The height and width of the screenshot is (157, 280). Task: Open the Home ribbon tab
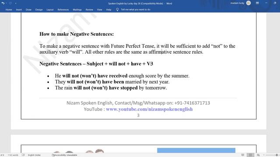pos(9,10)
